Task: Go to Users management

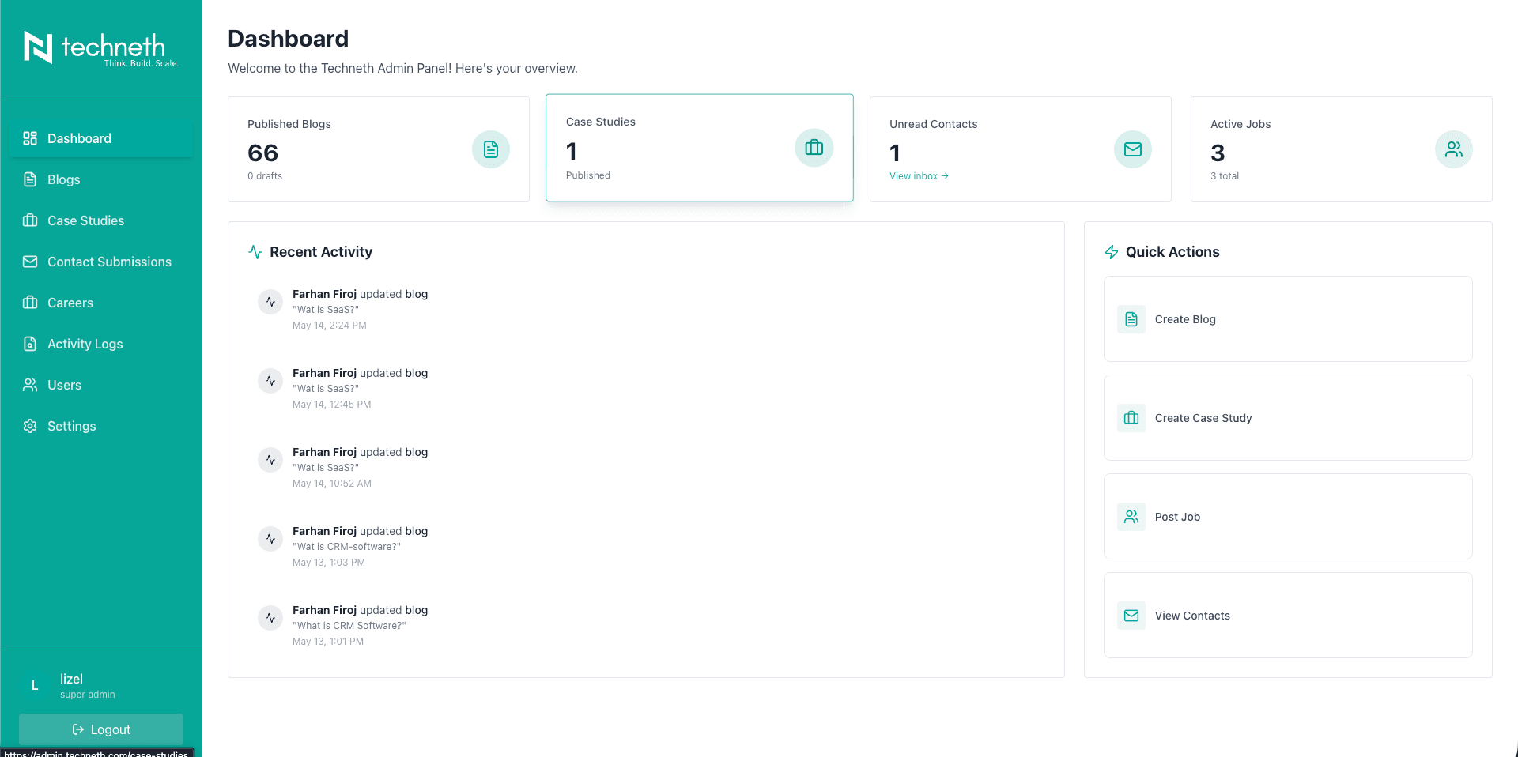Action: 101,385
